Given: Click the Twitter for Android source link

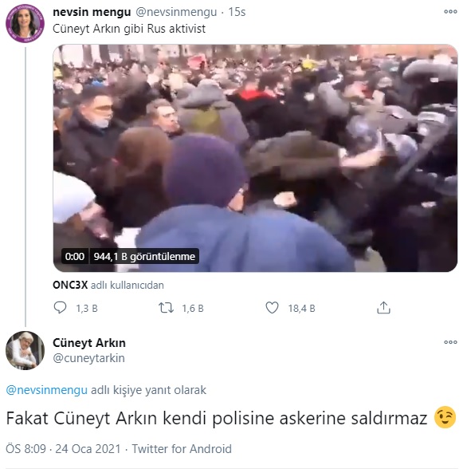Looking at the screenshot, I should pos(182,448).
